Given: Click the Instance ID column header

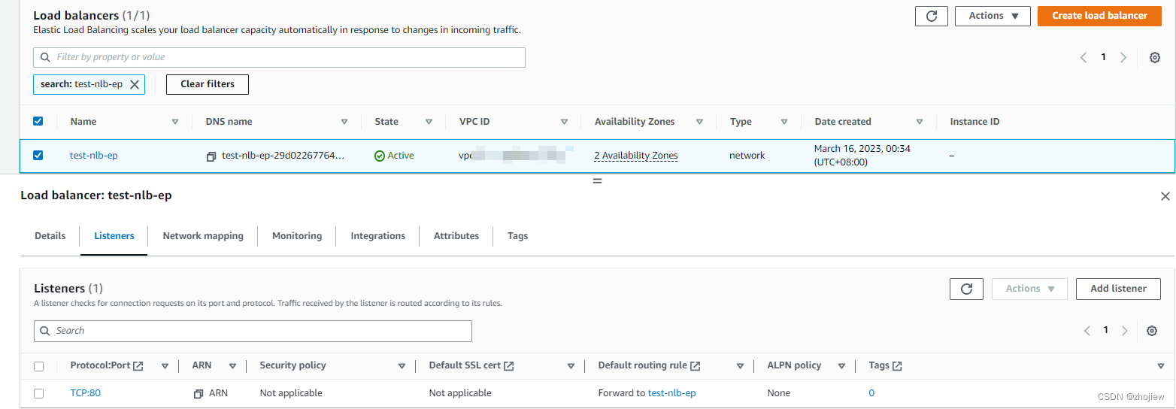Looking at the screenshot, I should pyautogui.click(x=974, y=122).
